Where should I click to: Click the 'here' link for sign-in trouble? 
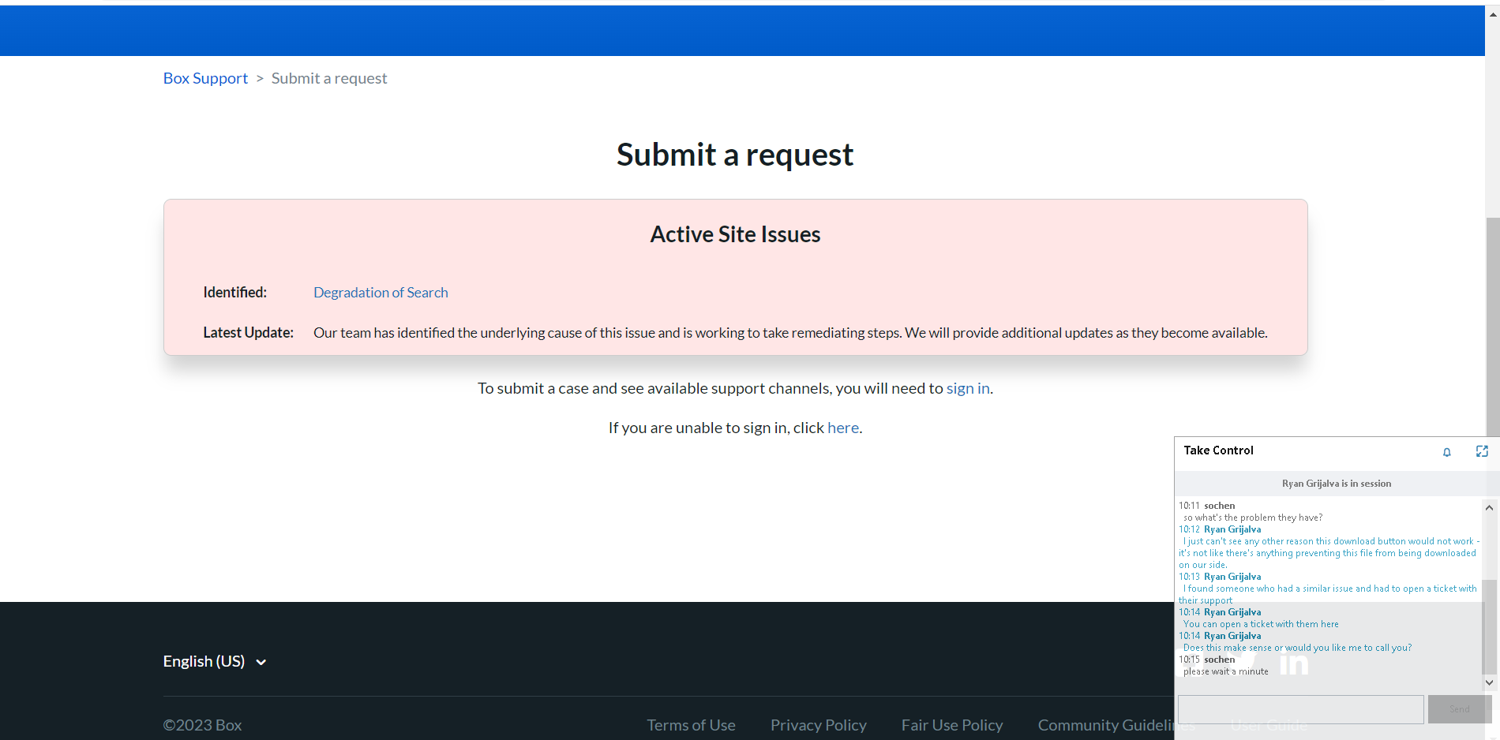click(842, 428)
